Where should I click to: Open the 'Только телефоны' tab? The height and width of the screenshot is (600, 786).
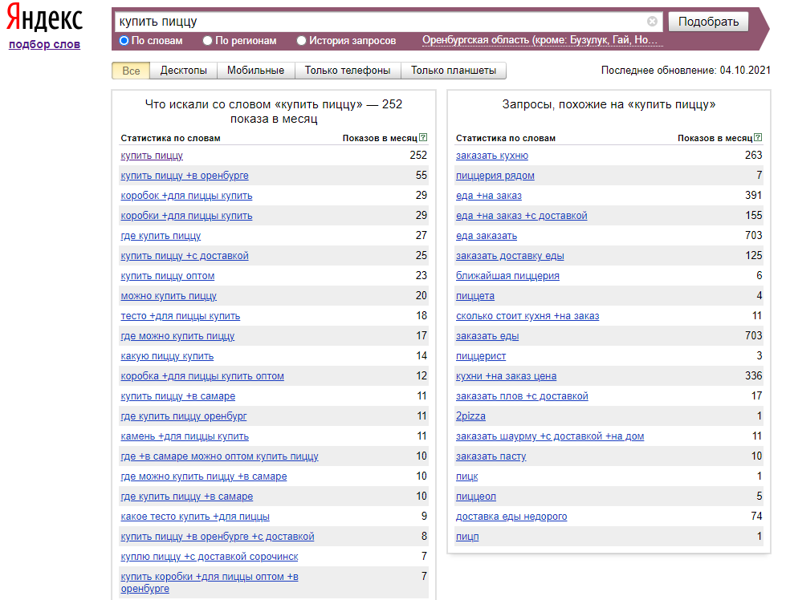tap(348, 71)
